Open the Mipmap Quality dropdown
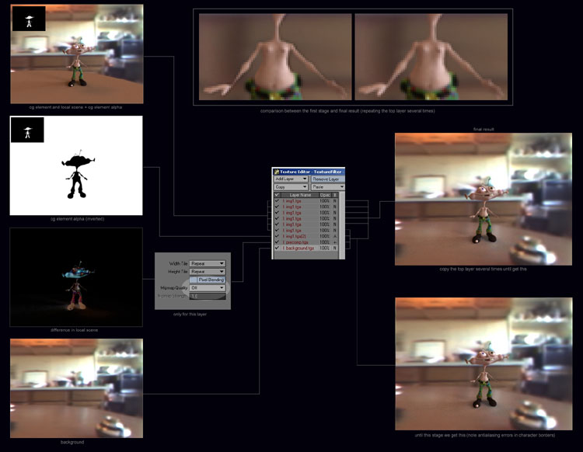The width and height of the screenshot is (583, 452). [208, 288]
